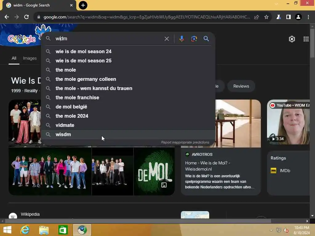The height and width of the screenshot is (236, 315).
Task: Click the 3:34 video play badge
Action: tap(278, 139)
